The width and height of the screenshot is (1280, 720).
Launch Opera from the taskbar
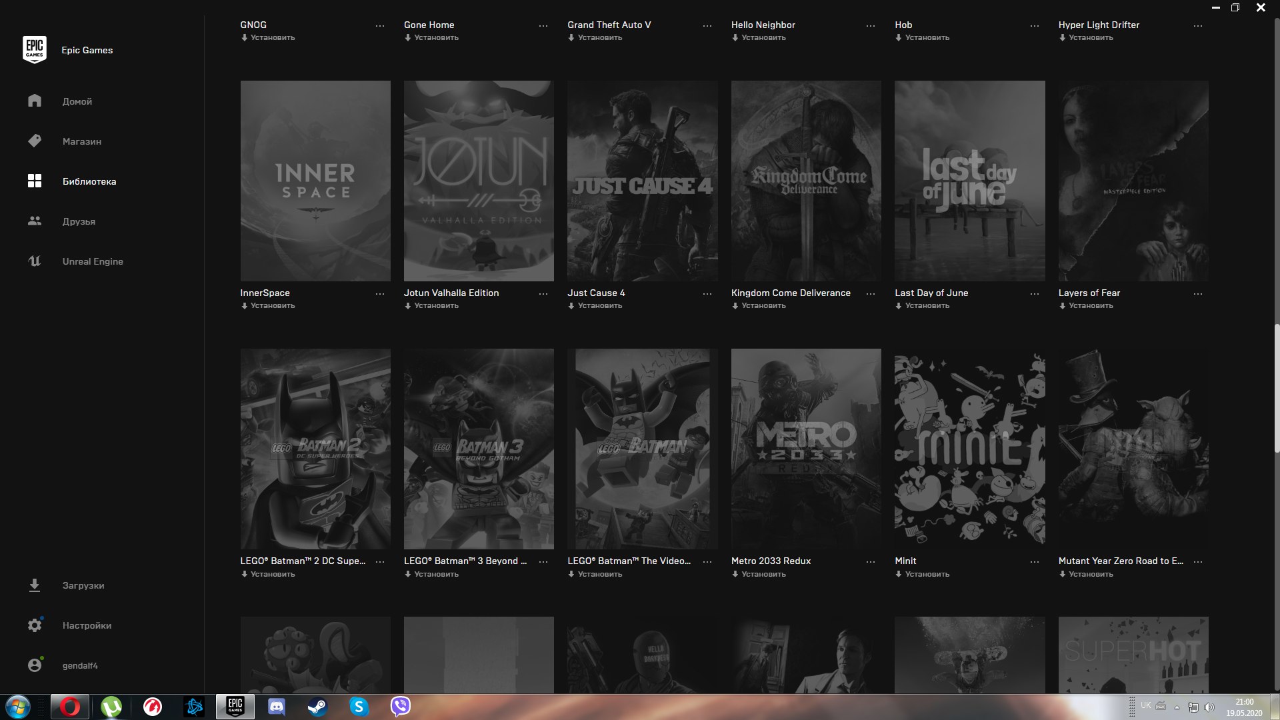coord(70,707)
